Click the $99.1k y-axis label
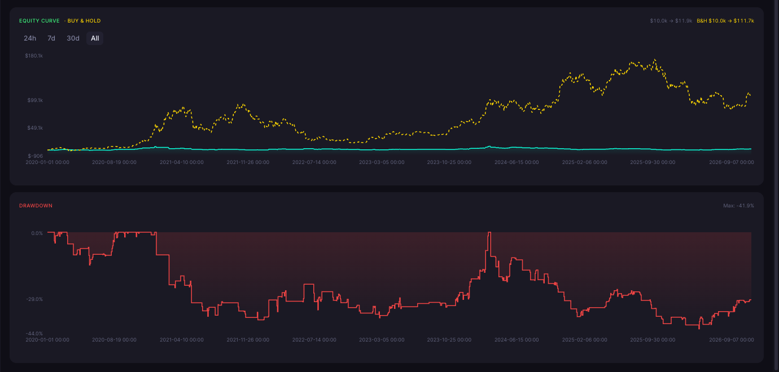The image size is (779, 372). (x=35, y=100)
